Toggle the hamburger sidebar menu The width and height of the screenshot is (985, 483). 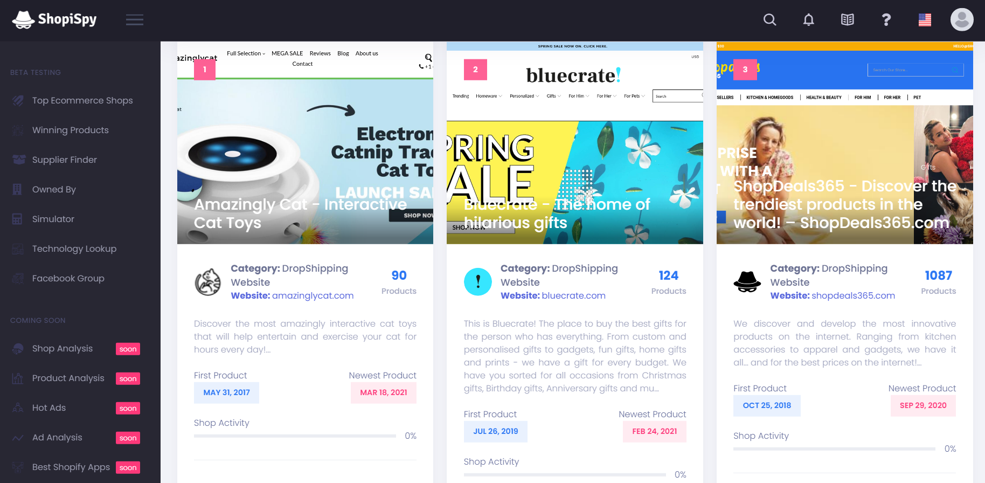pyautogui.click(x=135, y=20)
